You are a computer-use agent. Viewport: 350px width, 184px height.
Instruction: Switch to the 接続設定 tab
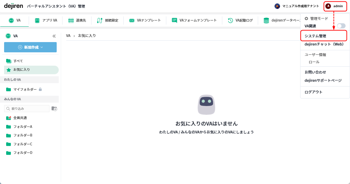coord(108,21)
